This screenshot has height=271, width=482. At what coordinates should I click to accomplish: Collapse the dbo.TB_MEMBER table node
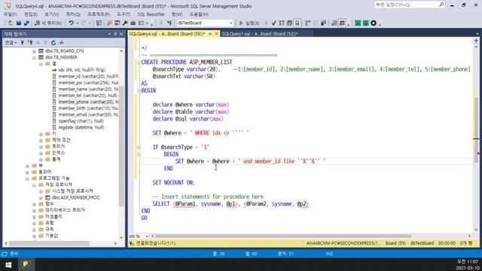coord(35,57)
